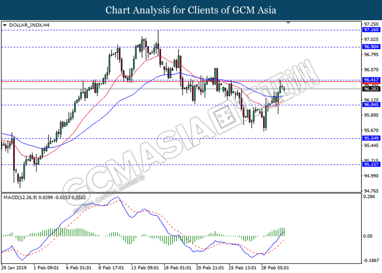
Task: Click the DOLLAR_INDX,H4 chart title
Action: click(29, 25)
